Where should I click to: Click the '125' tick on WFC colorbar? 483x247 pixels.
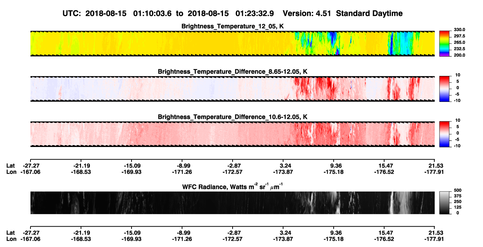coord(458,207)
